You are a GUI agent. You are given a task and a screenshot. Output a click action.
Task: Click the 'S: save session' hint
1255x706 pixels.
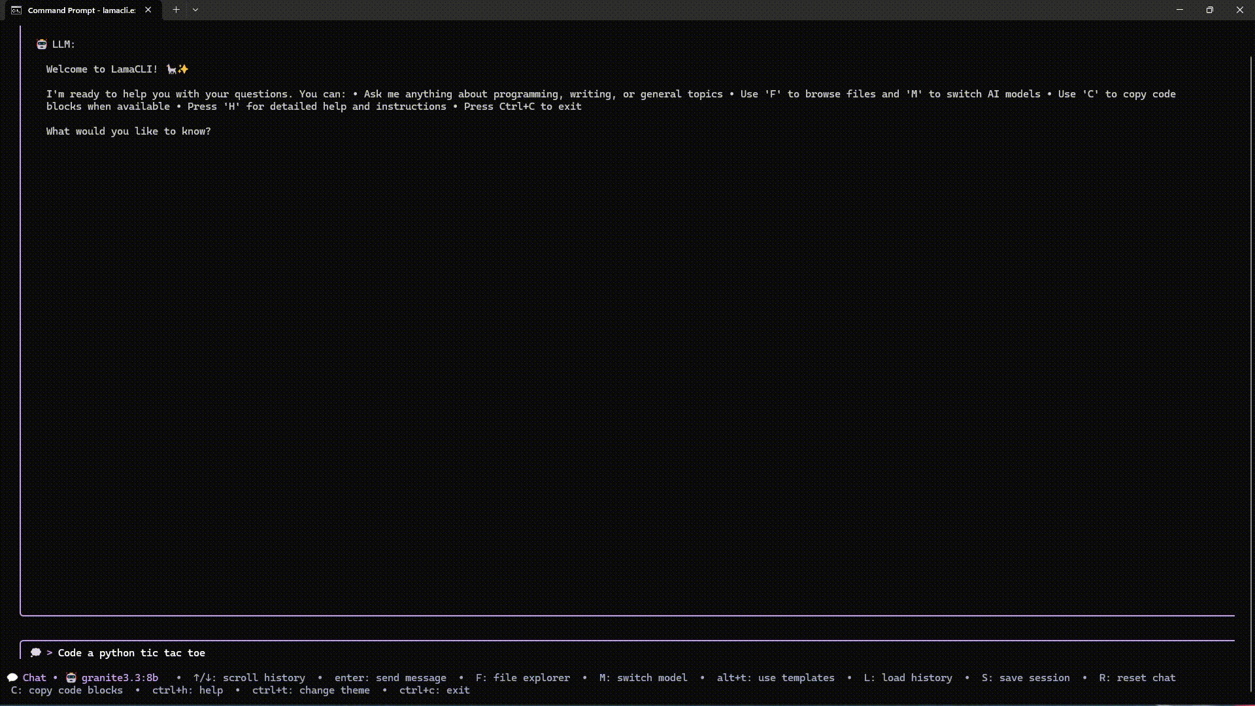click(1026, 678)
